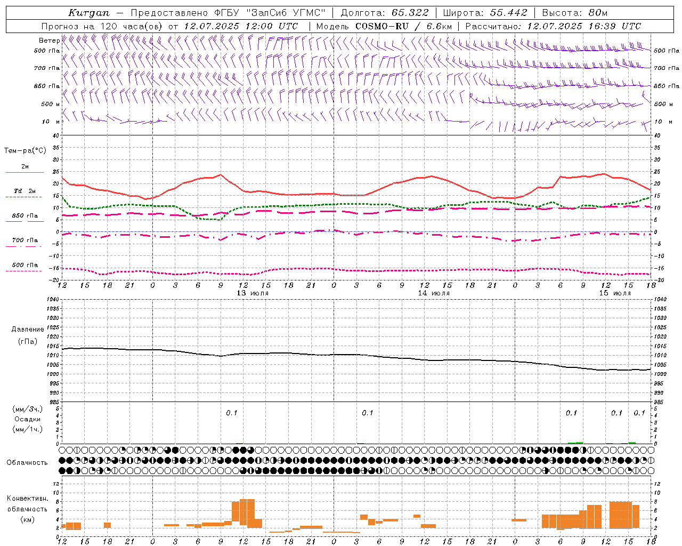
Task: Click the "Td 2м" dew point legend entry
Action: click(x=25, y=191)
